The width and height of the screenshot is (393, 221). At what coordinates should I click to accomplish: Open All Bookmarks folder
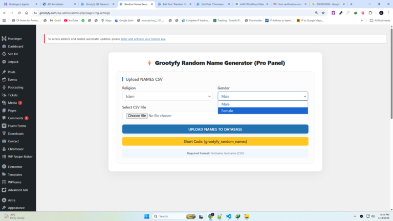[x=380, y=20]
